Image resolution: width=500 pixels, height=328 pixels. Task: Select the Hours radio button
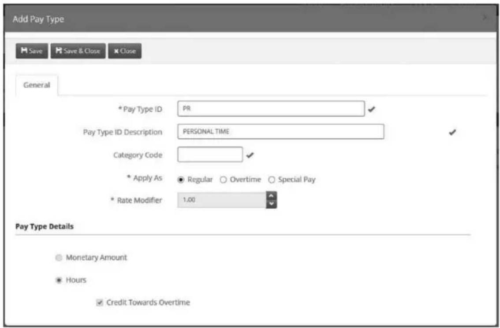tap(59, 280)
